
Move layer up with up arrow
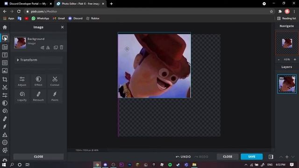coord(281,157)
